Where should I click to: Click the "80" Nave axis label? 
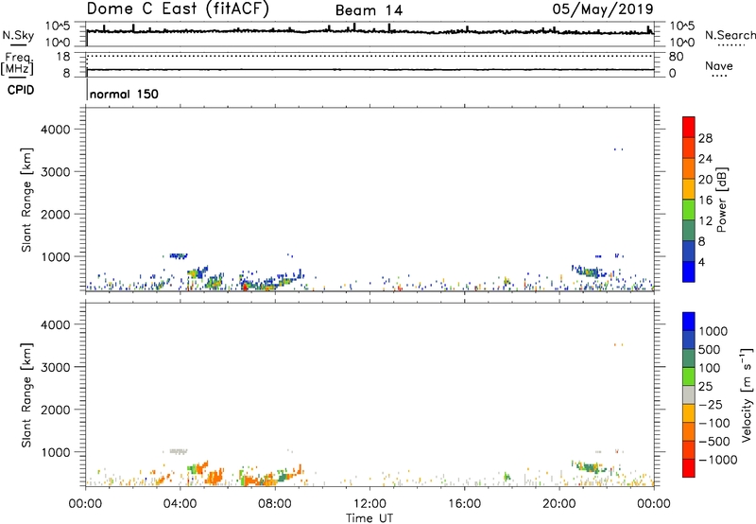[x=677, y=57]
